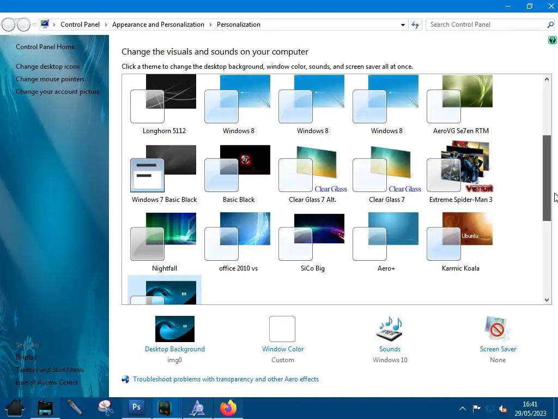The height and width of the screenshot is (419, 558).
Task: Open recent pages dropdown arrow
Action: (34, 25)
